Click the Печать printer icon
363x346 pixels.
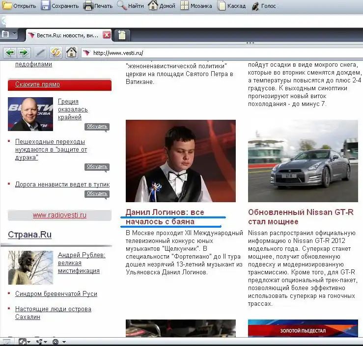point(88,6)
